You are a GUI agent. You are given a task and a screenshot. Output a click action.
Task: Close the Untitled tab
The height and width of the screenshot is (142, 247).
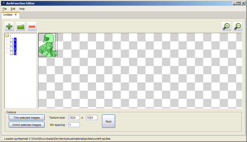16,15
